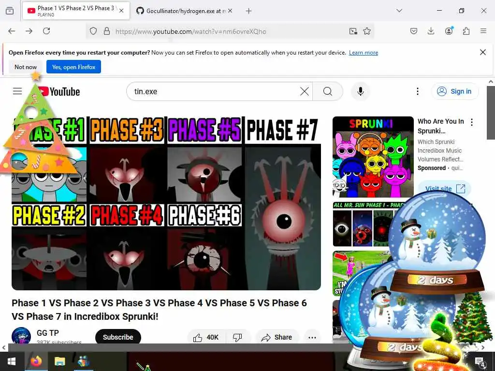
Task: Open File Explorer from the taskbar
Action: (59, 361)
